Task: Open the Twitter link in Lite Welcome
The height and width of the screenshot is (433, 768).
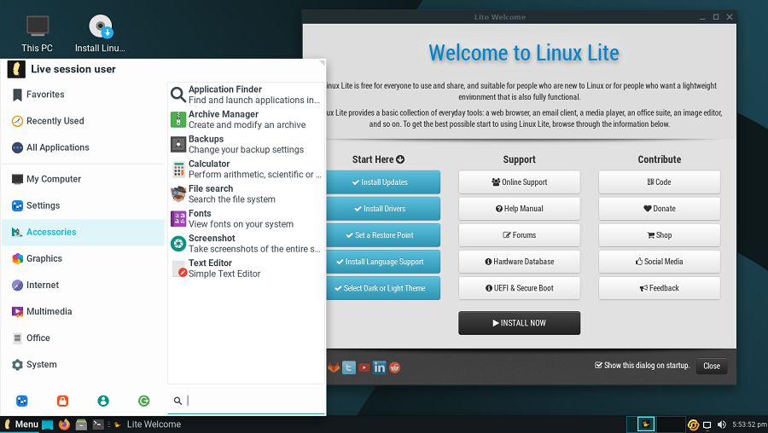Action: tap(349, 367)
